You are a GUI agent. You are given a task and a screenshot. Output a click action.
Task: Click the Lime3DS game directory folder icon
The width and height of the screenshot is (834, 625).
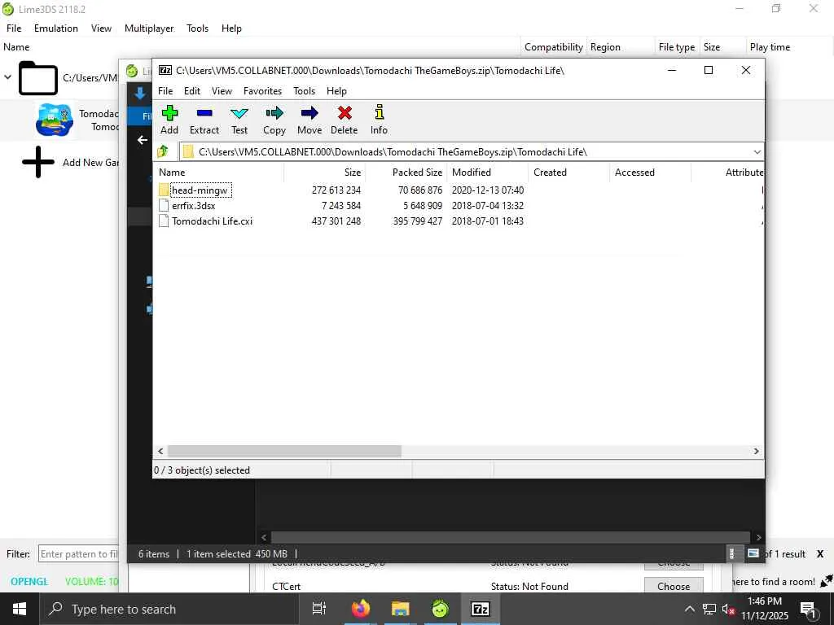pos(37,78)
